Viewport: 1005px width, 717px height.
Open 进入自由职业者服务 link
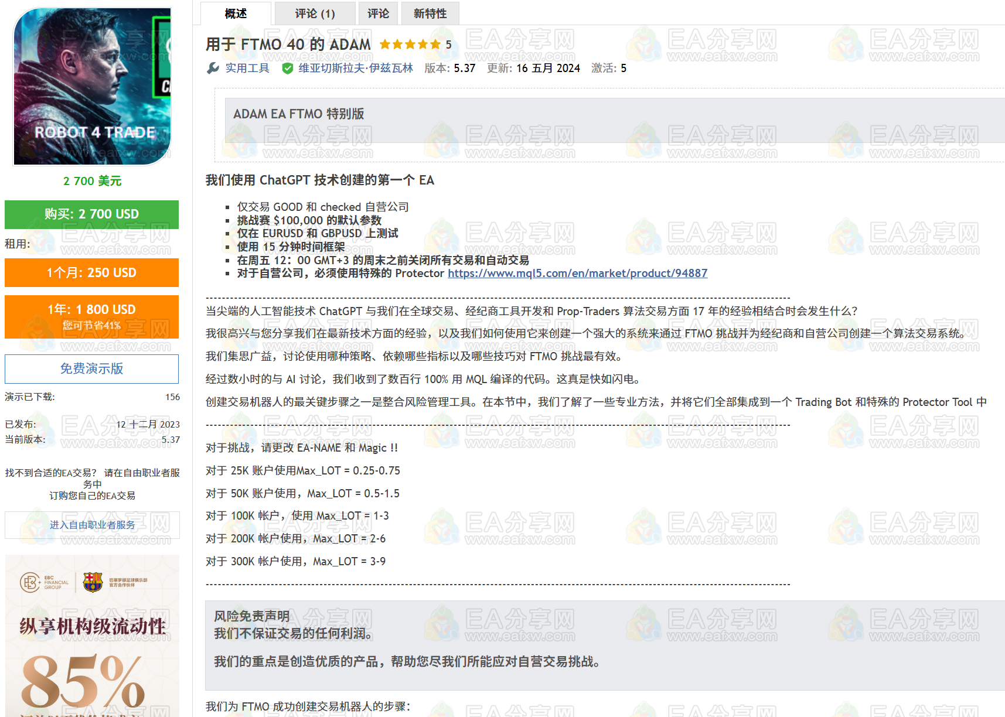point(92,525)
